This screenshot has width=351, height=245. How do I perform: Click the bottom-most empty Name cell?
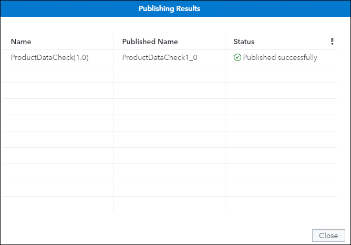(x=58, y=204)
